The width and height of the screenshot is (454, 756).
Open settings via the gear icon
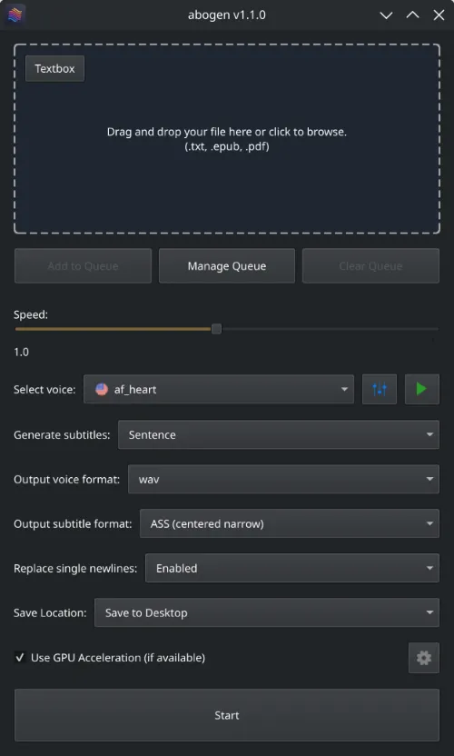pyautogui.click(x=424, y=658)
